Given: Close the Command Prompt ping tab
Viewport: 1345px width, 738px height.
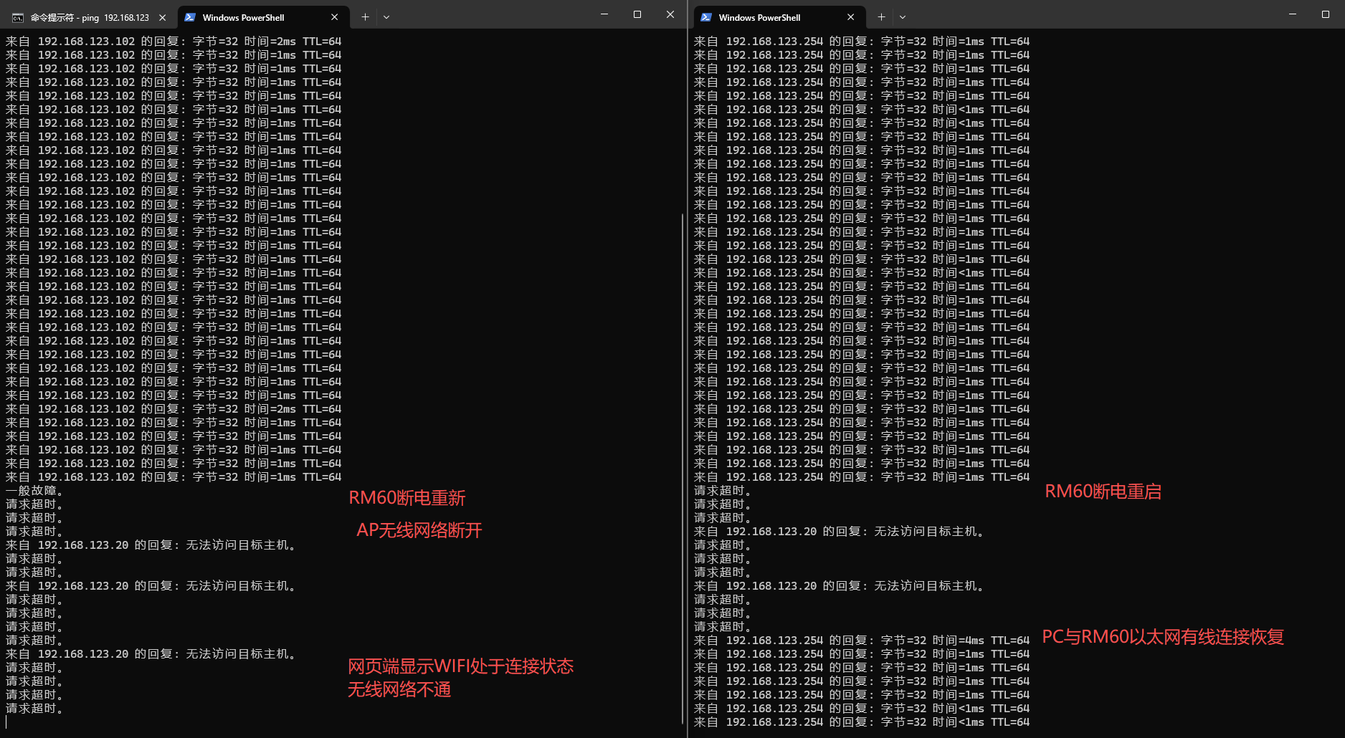Looking at the screenshot, I should point(163,17).
